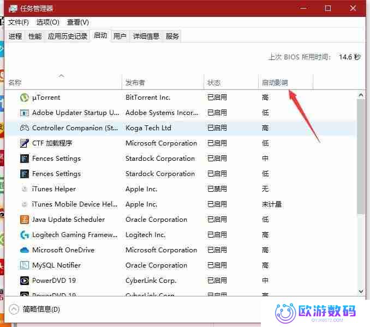Select the CTF 加载程序 entry
The image size is (370, 327).
click(52, 143)
